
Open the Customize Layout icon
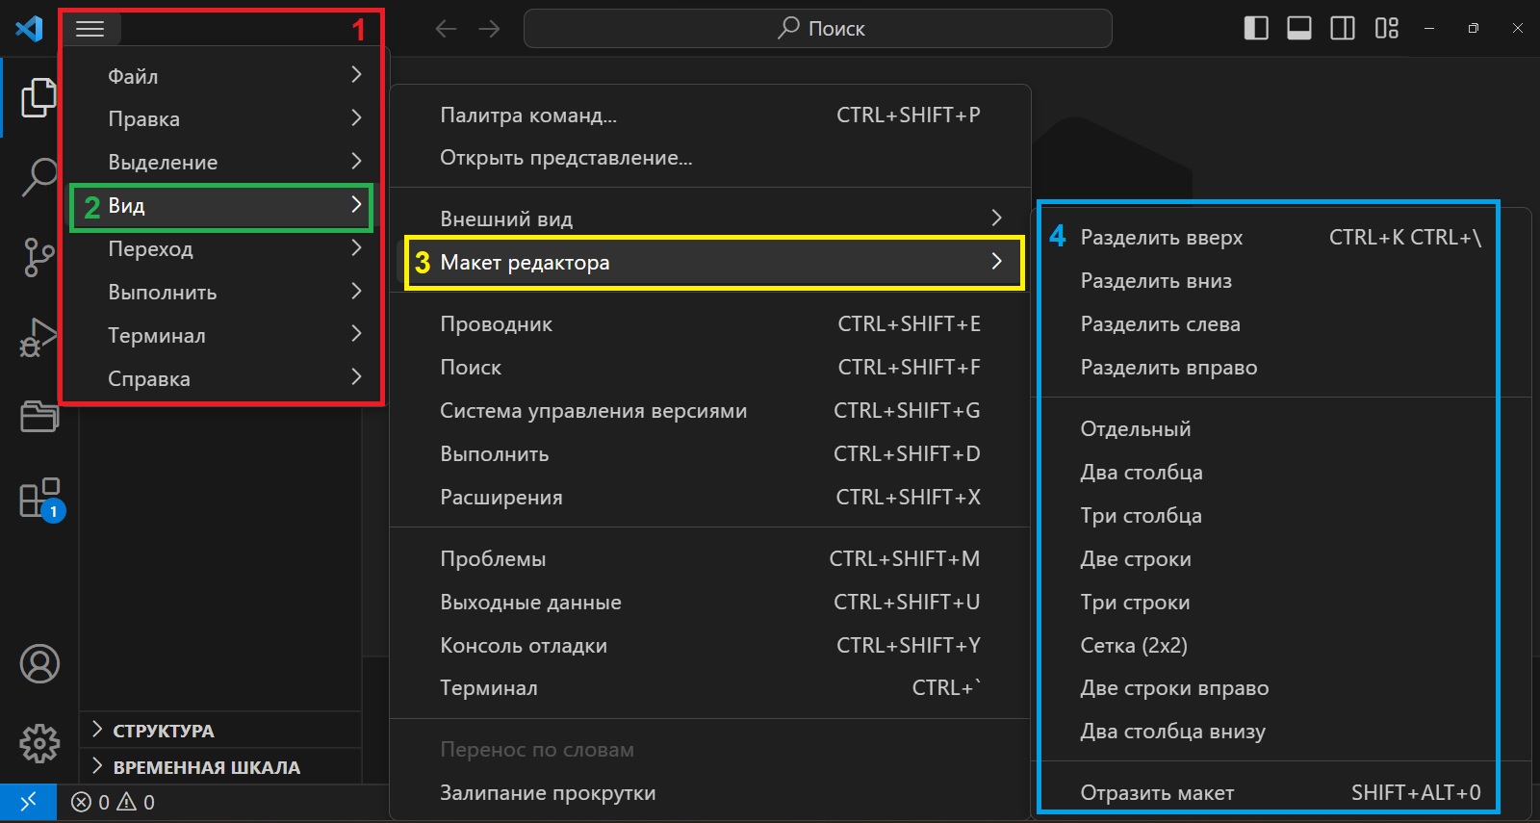click(1387, 29)
